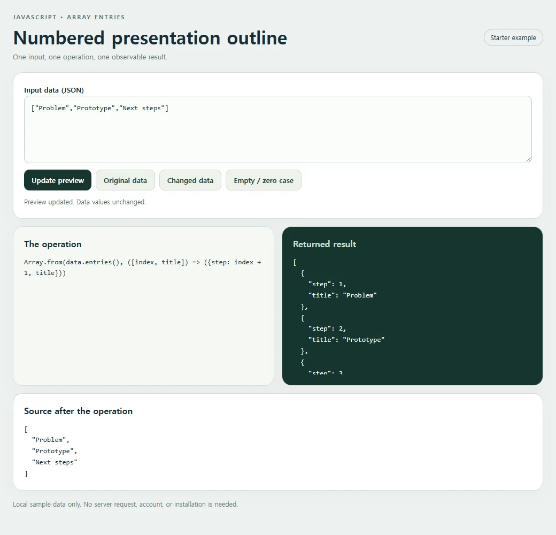Focus the Input data JSON textarea
Image resolution: width=556 pixels, height=535 pixels.
tap(277, 129)
